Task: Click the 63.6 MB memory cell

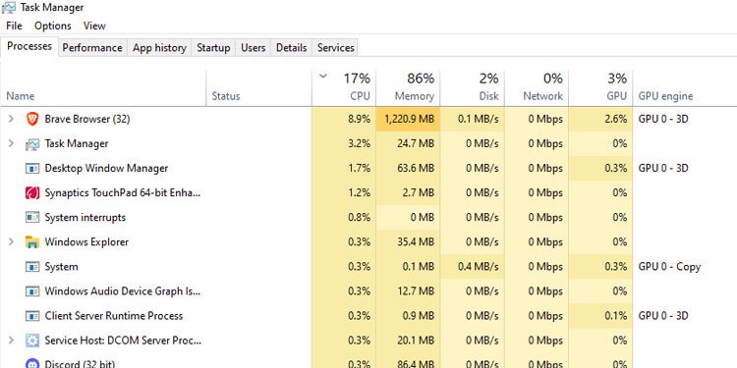Action: click(x=408, y=168)
